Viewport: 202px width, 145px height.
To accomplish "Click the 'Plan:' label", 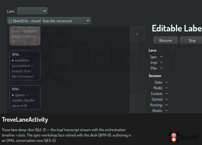I will pos(154,68).
